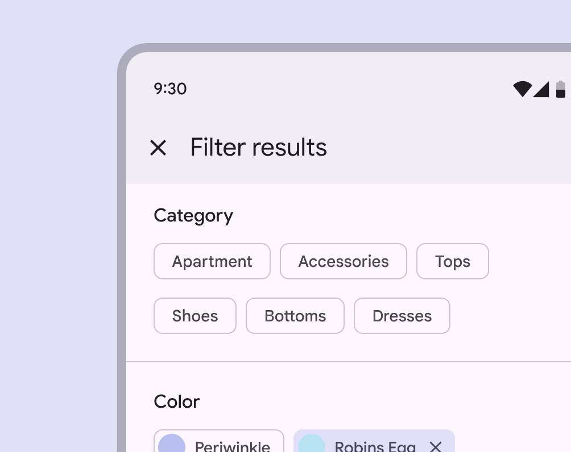Enable the Accessories filter chip
571x452 pixels.
click(x=344, y=261)
